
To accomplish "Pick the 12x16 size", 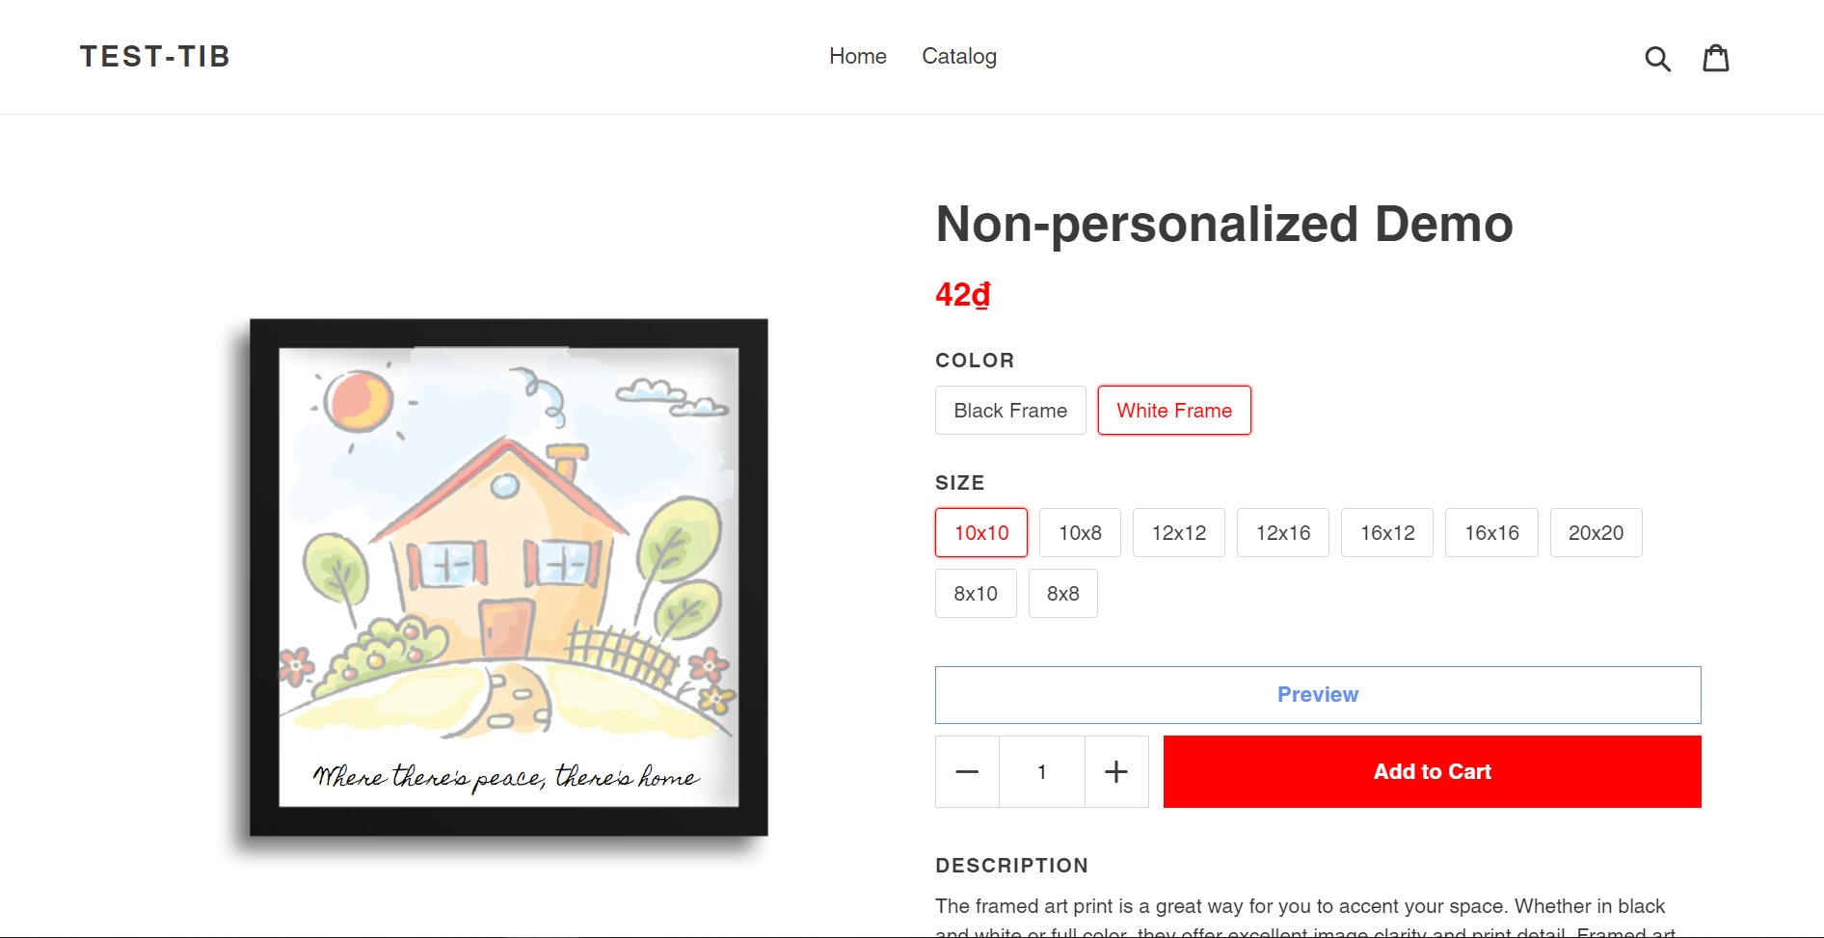I will click(x=1283, y=533).
